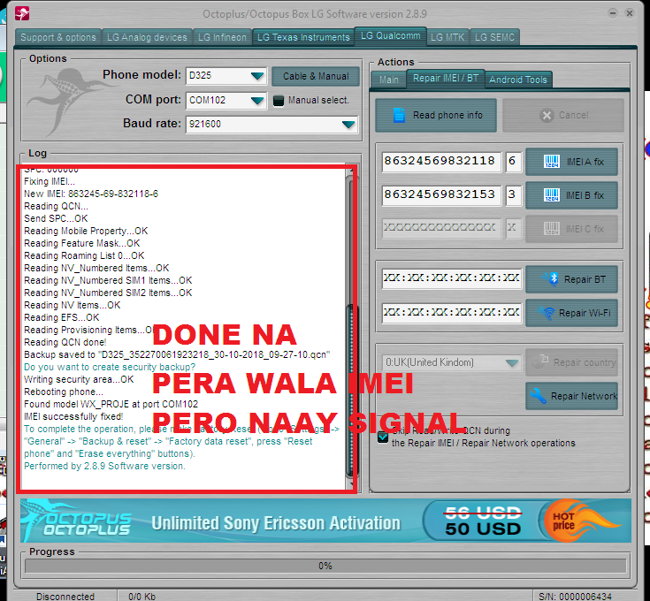Click the IMEI A fix button label
650x601 pixels.
click(x=585, y=162)
